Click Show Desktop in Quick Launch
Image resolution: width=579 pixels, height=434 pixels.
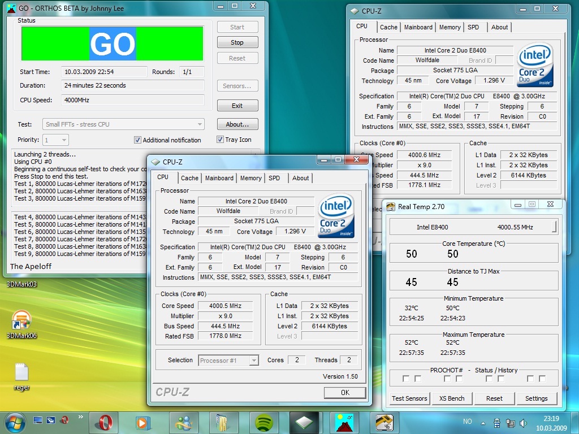click(x=38, y=420)
